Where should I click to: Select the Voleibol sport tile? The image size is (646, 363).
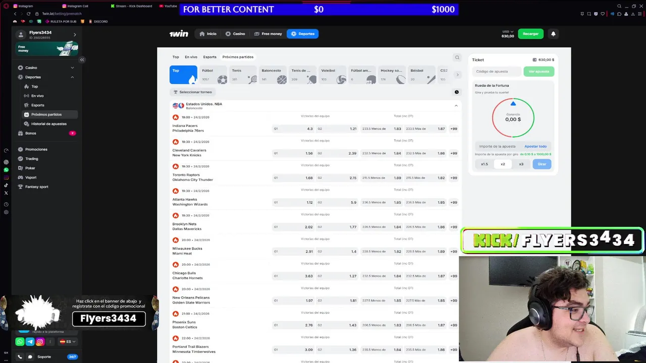click(x=333, y=75)
